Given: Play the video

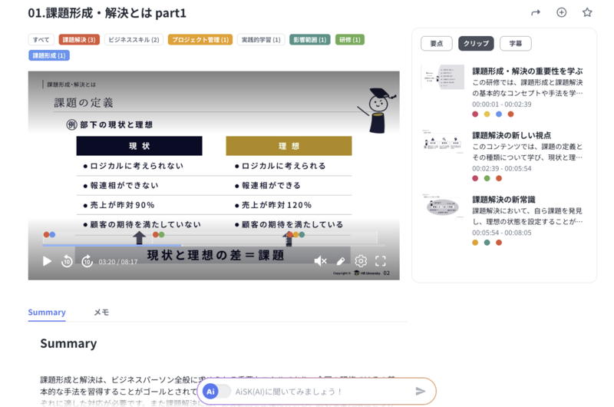Looking at the screenshot, I should pyautogui.click(x=47, y=261).
